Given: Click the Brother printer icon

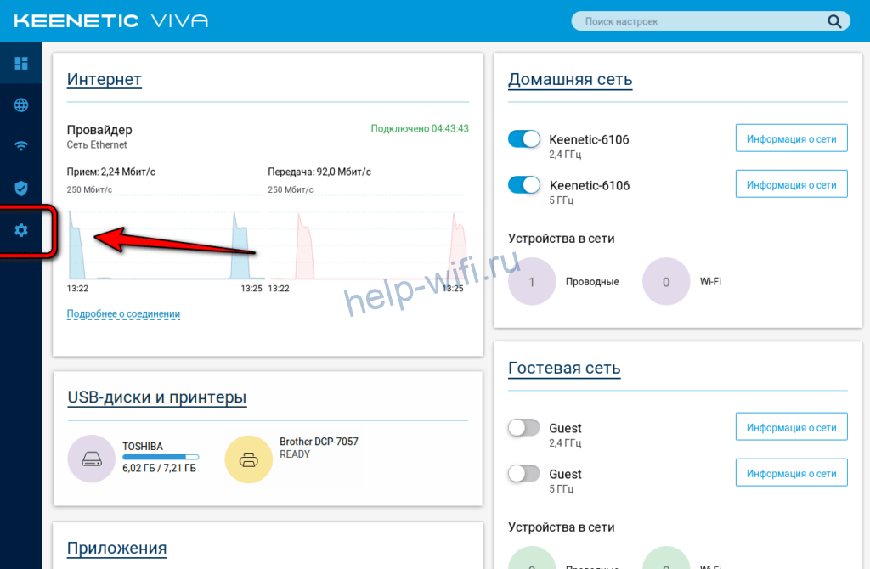Looking at the screenshot, I should (x=249, y=459).
